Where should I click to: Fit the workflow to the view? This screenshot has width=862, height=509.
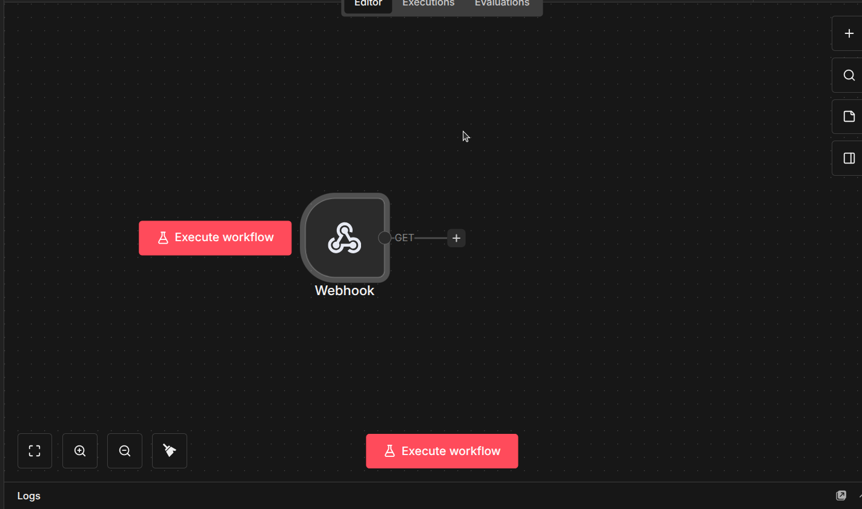pos(34,450)
